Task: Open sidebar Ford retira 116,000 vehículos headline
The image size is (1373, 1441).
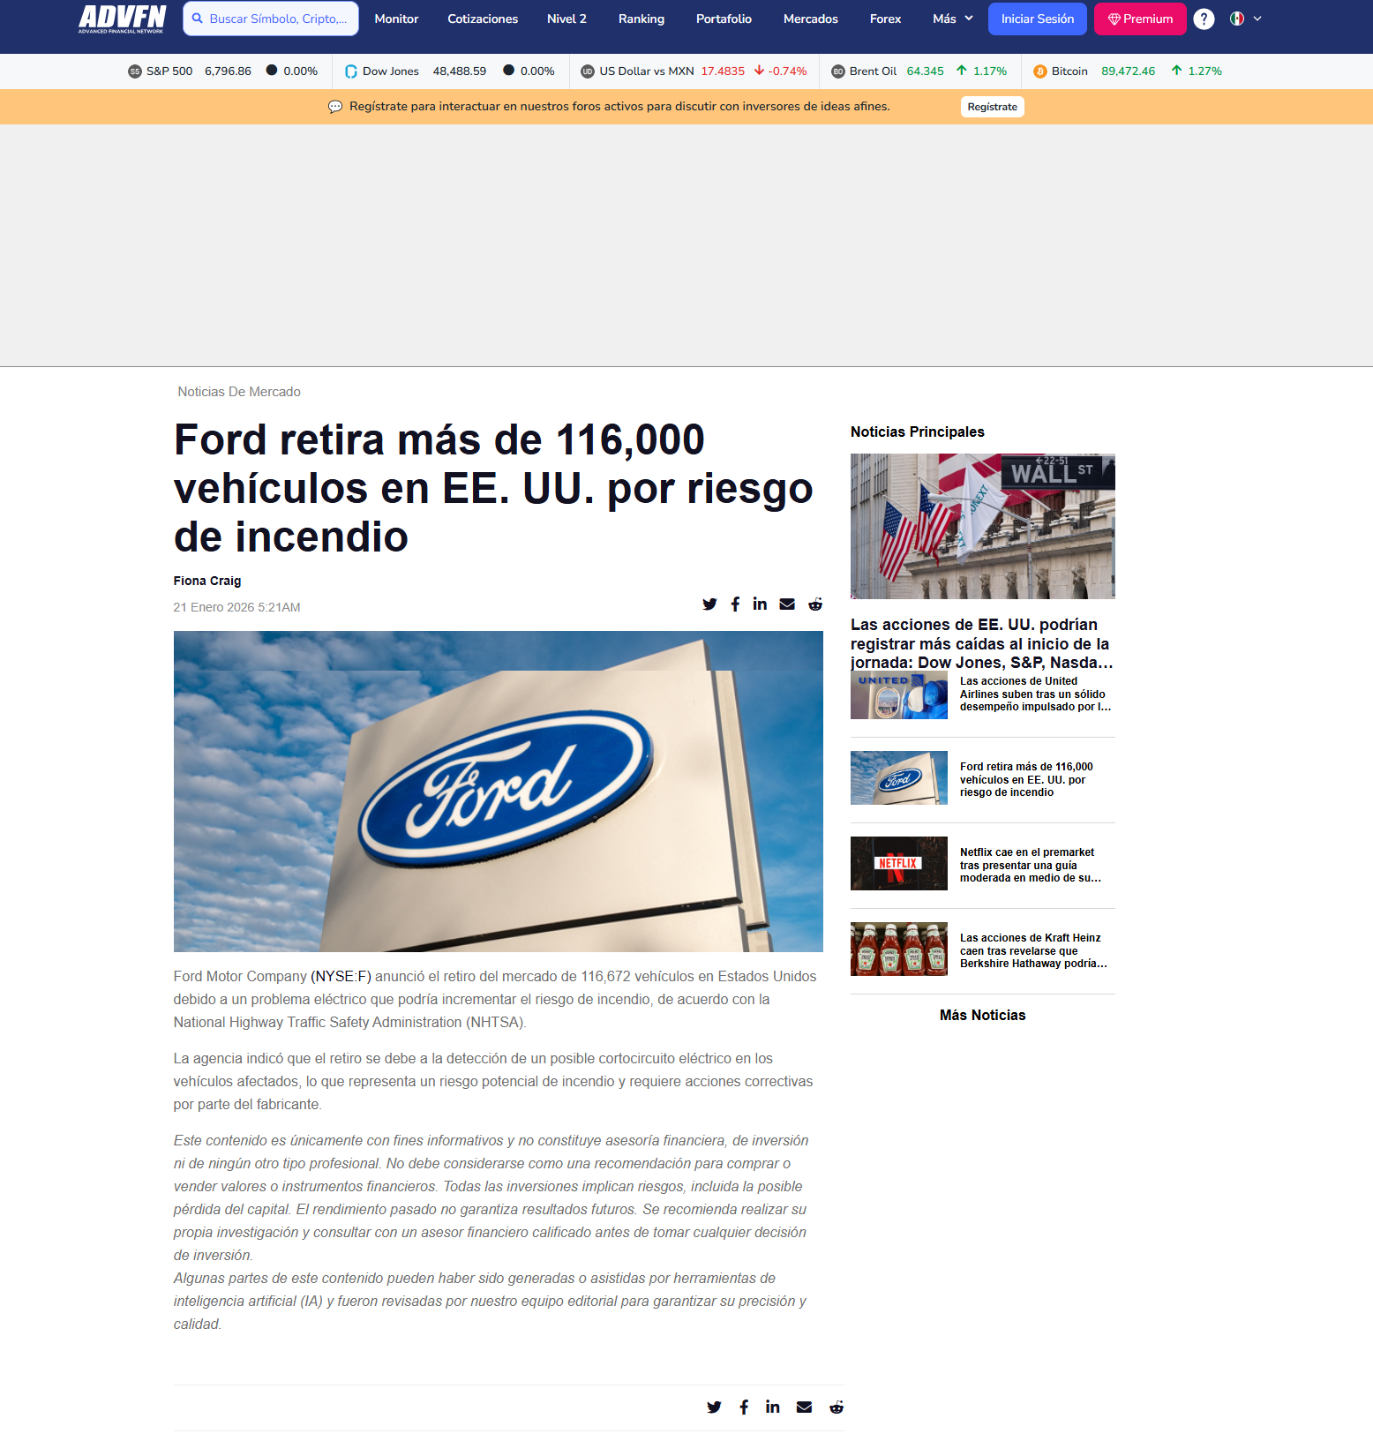Action: tap(1026, 780)
